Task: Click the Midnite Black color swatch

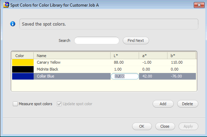Action: (x=23, y=69)
